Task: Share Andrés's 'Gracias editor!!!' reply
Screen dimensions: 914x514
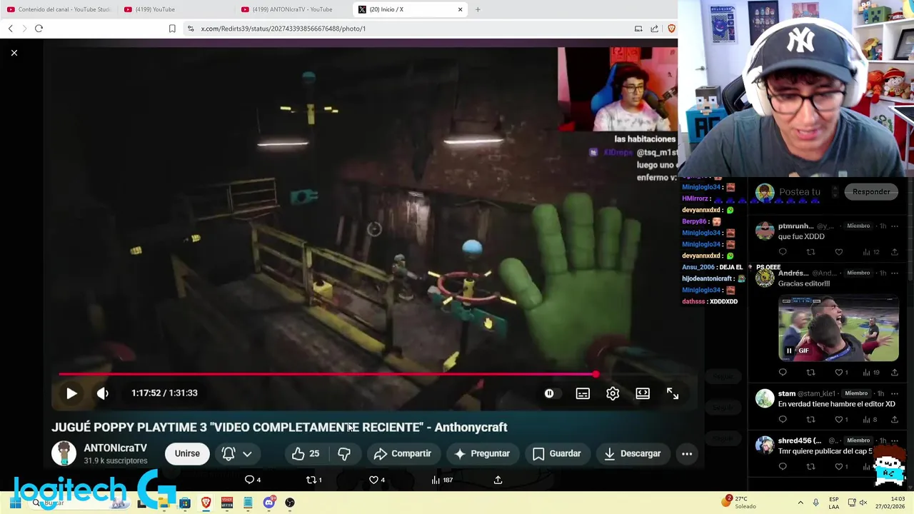Action: tap(894, 372)
